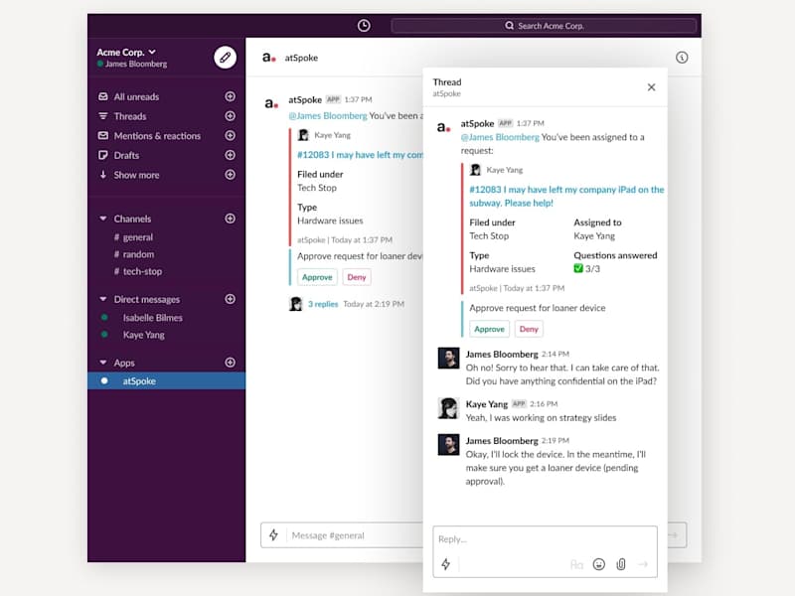Click the Search Acme Corp. field

coord(544,26)
